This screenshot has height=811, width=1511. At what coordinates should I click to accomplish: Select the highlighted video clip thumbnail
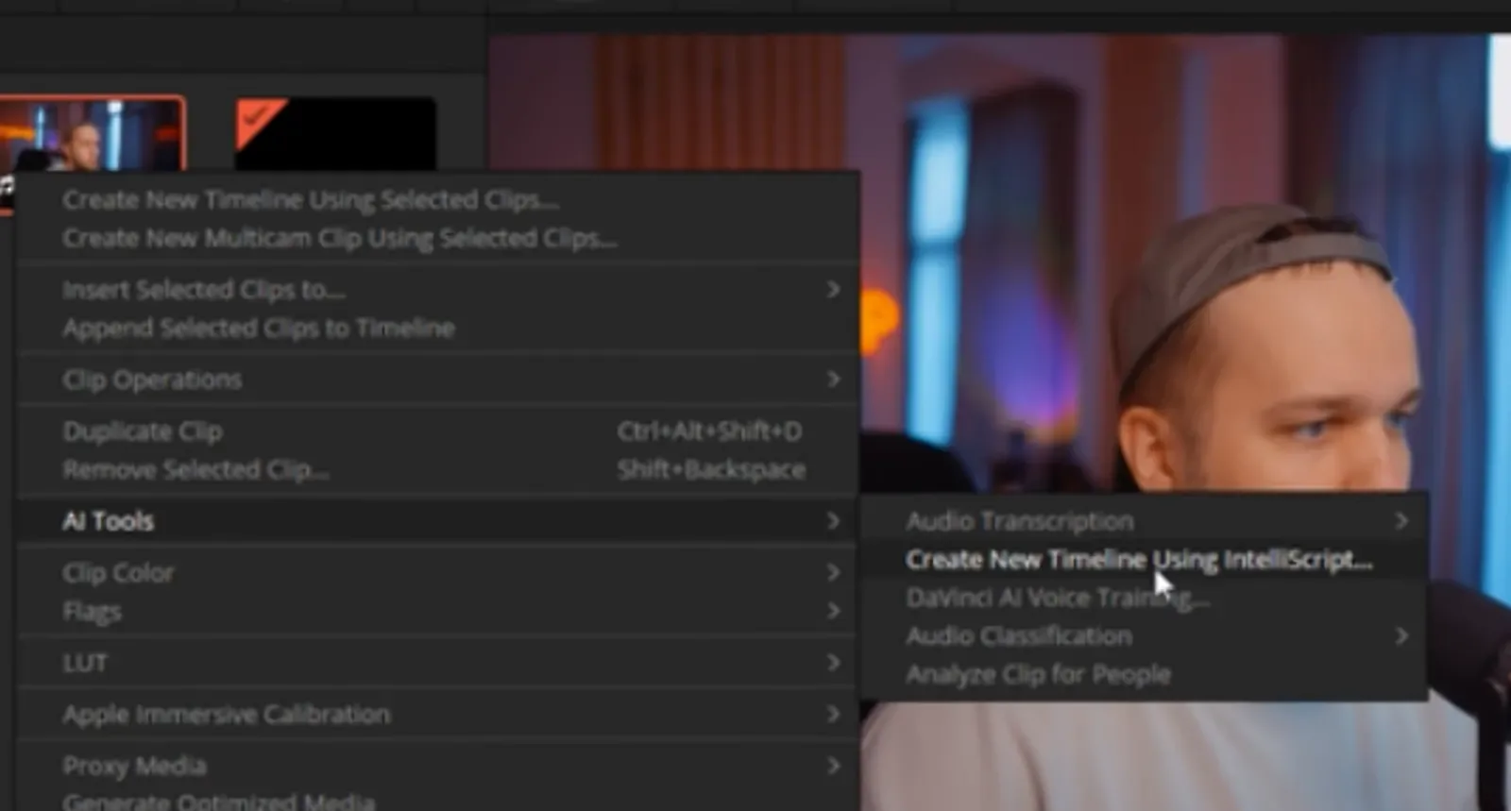92,134
